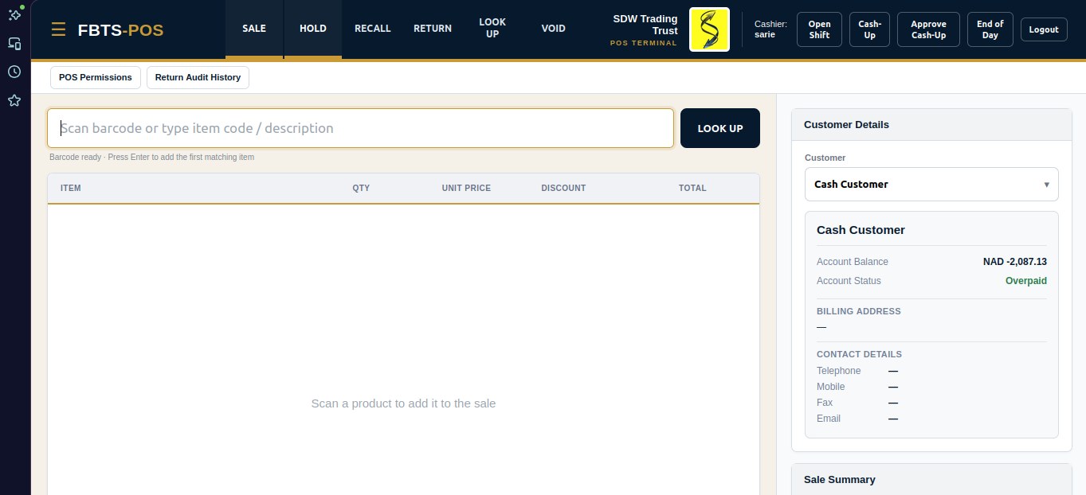The image size is (1086, 495).
Task: Open Return Audit History
Action: click(x=198, y=77)
